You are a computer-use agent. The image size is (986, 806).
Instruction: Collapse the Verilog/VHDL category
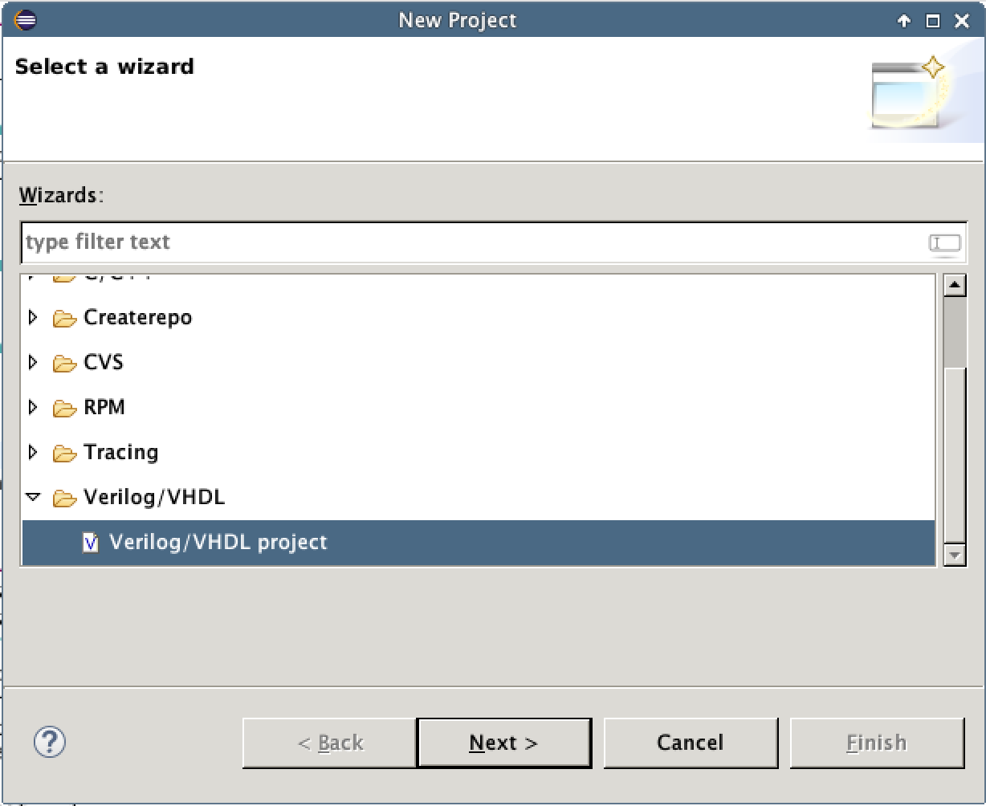(x=33, y=498)
